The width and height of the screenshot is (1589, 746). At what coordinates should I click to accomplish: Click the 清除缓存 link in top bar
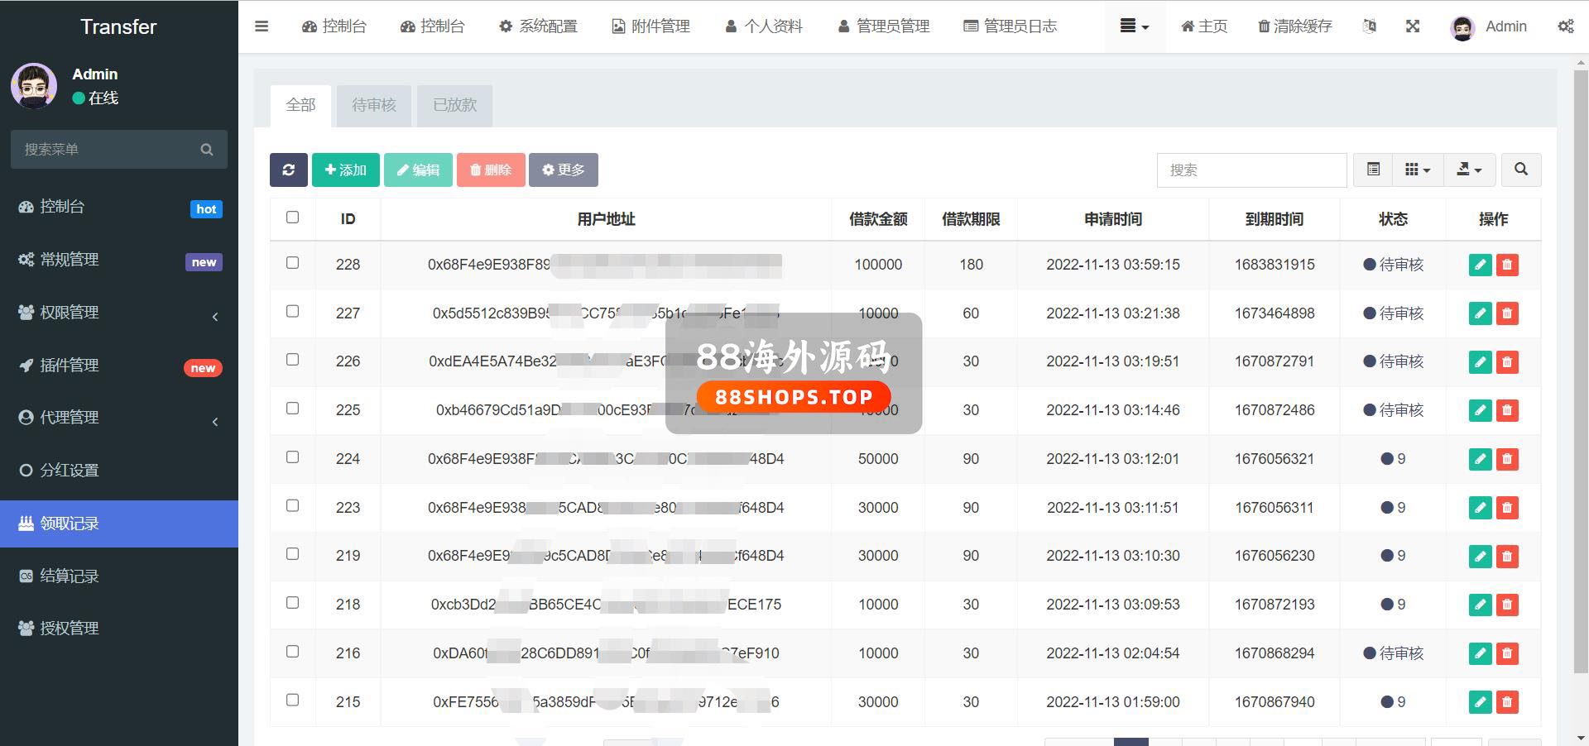[1295, 26]
